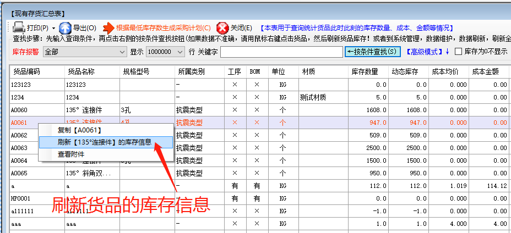
Task: Click 成本金额 column header
Action: point(489,72)
